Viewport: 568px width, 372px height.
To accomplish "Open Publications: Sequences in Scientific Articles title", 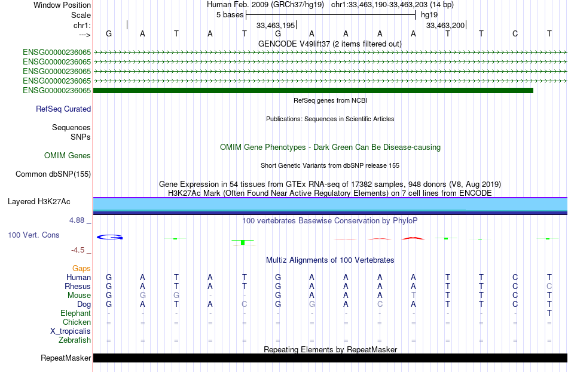I will [330, 119].
